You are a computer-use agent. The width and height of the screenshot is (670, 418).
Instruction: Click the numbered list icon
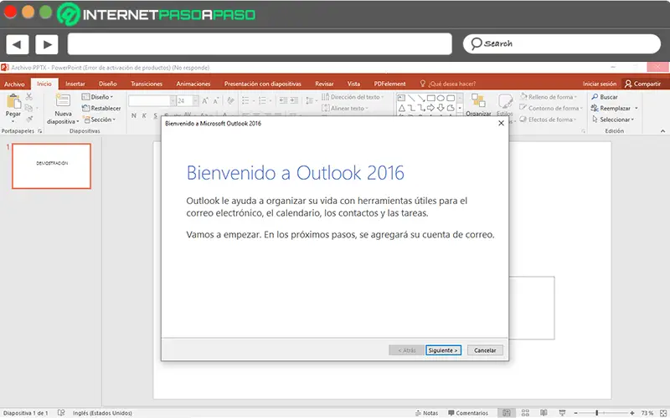262,100
